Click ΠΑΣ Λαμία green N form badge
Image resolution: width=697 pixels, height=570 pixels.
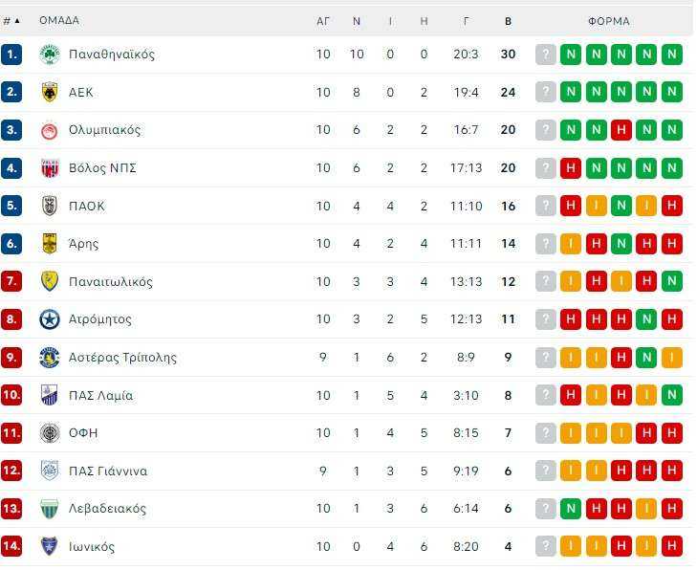tap(672, 395)
